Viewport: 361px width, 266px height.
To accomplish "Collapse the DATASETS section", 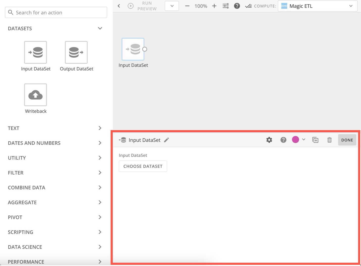I will point(100,28).
